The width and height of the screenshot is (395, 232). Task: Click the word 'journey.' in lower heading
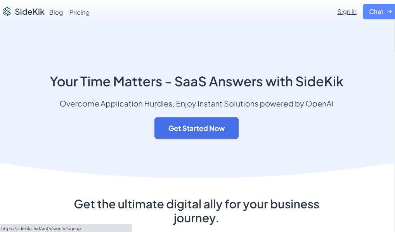click(x=196, y=218)
